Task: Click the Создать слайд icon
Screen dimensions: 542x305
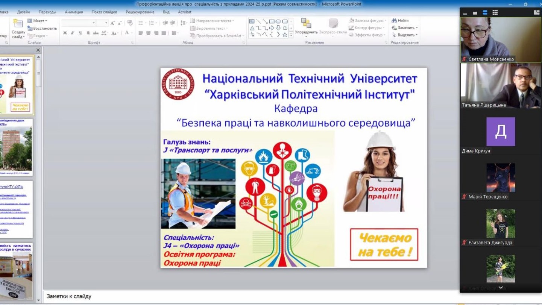Action: [x=17, y=24]
